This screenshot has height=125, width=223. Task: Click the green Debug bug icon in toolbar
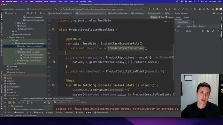[154, 9]
